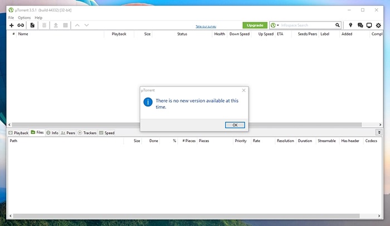This screenshot has width=390, height=226.
Task: Click the search magnifier icon
Action: point(337,25)
